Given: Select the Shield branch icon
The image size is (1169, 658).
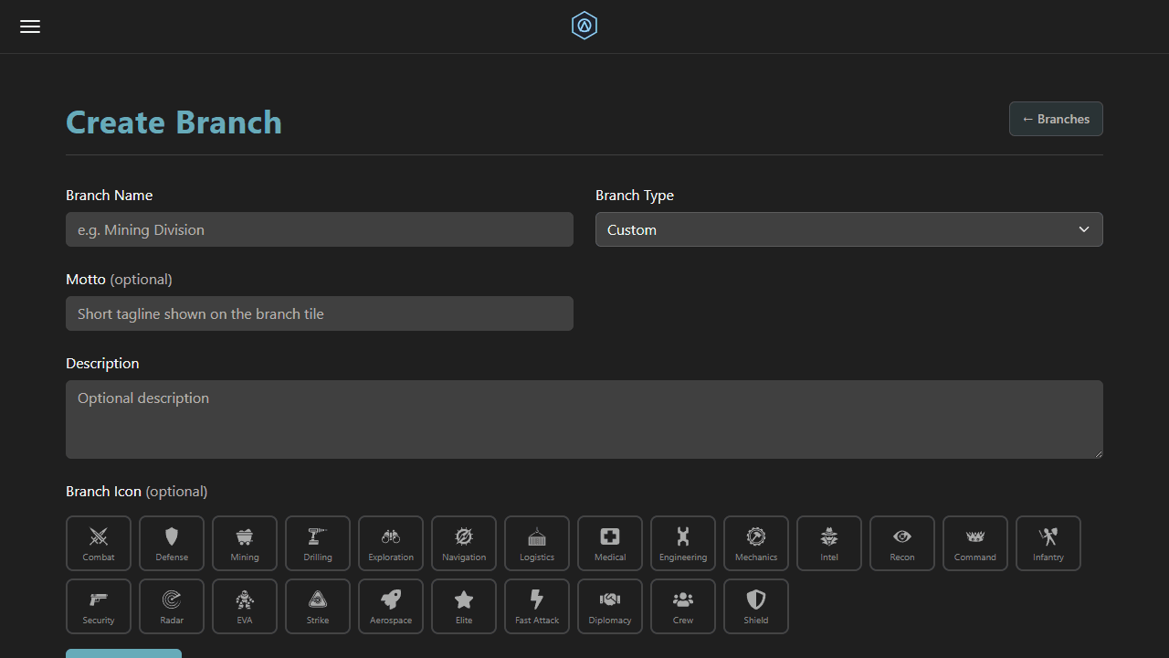Looking at the screenshot, I should [x=756, y=606].
